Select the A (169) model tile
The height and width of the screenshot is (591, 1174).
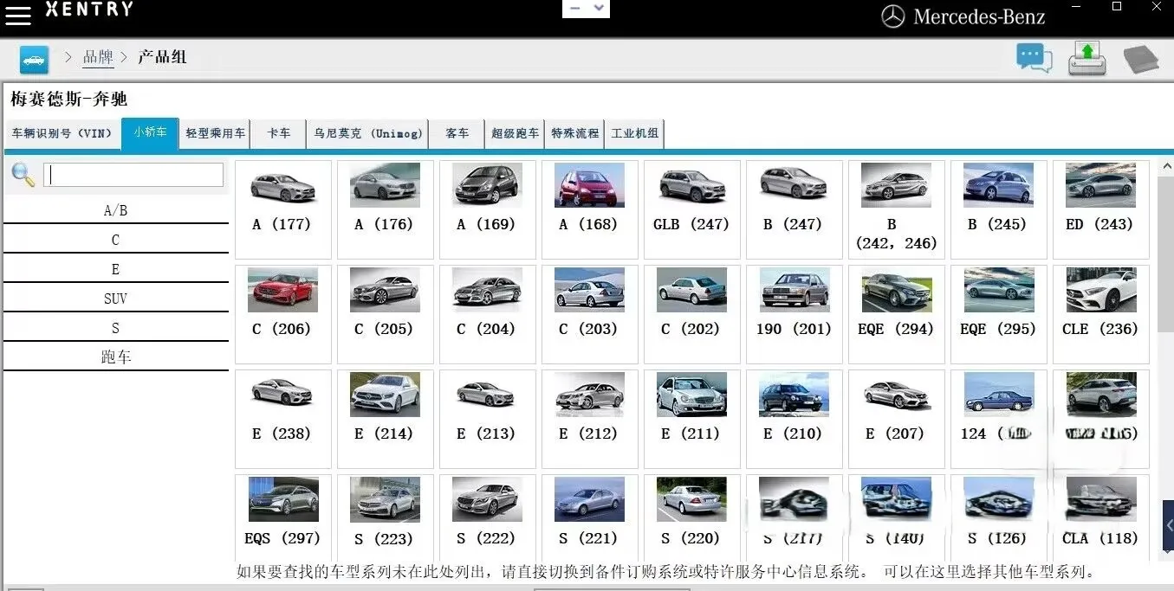tap(488, 209)
